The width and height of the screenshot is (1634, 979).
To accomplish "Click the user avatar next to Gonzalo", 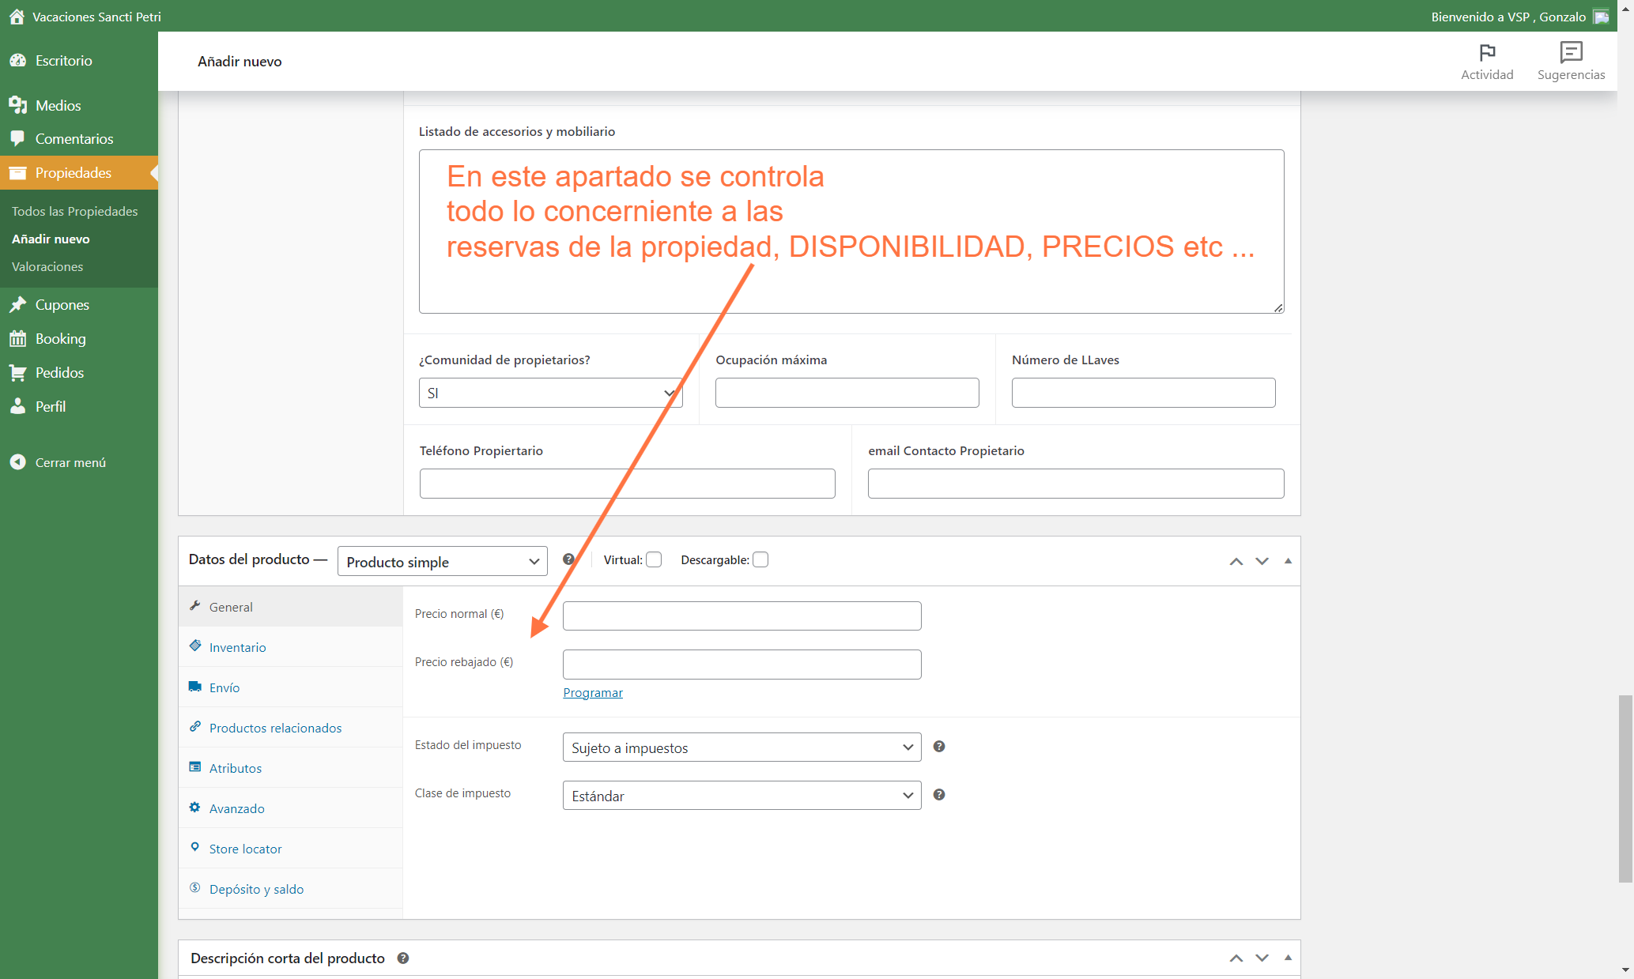I will (x=1602, y=17).
